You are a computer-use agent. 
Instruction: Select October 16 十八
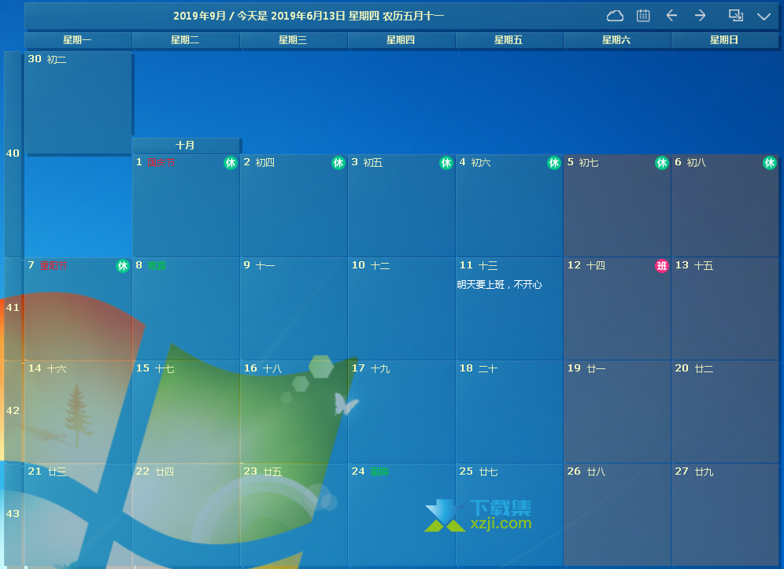coord(294,412)
